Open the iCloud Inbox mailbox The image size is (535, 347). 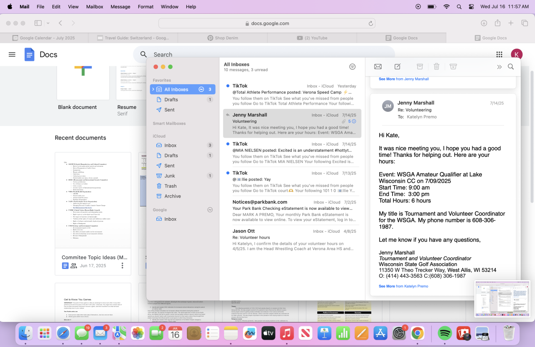tap(183, 145)
